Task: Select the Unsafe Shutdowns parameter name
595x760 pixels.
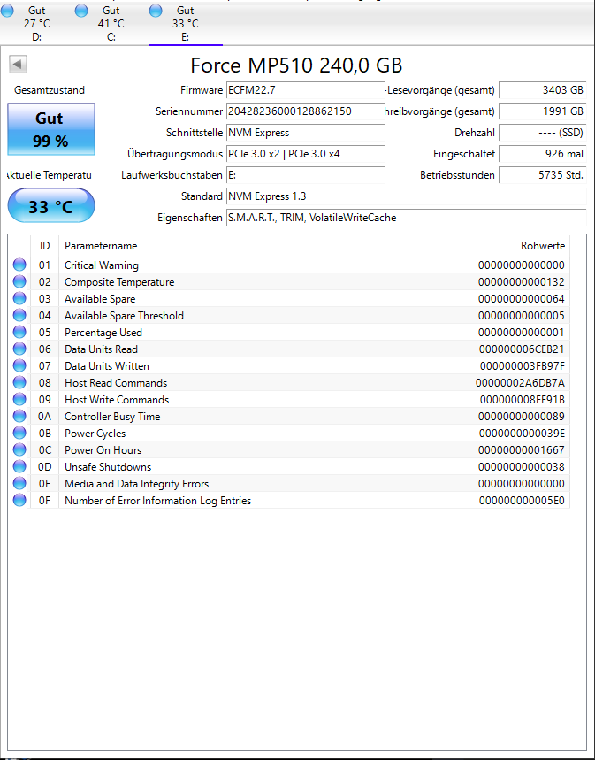Action: click(108, 467)
